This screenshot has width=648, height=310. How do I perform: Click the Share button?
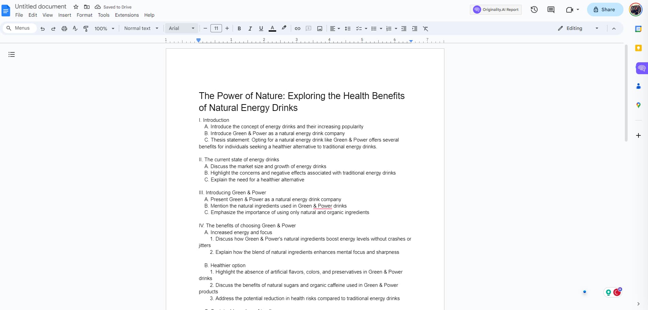605,10
